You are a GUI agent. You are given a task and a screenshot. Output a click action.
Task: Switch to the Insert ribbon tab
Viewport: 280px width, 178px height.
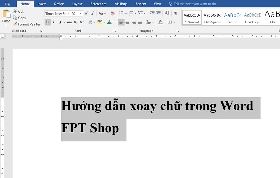coord(42,4)
